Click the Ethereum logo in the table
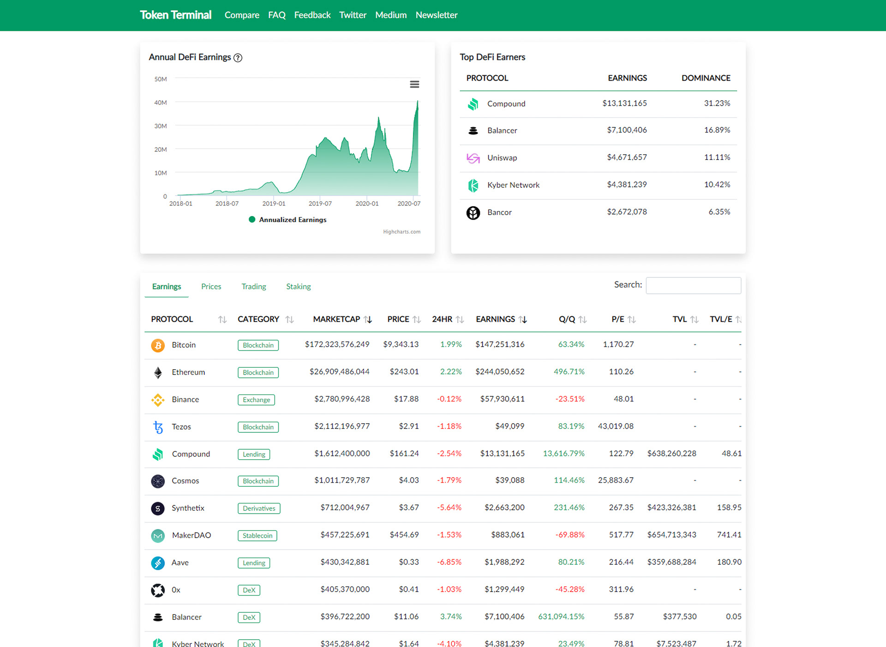Screen dimensions: 886x647 pos(158,372)
